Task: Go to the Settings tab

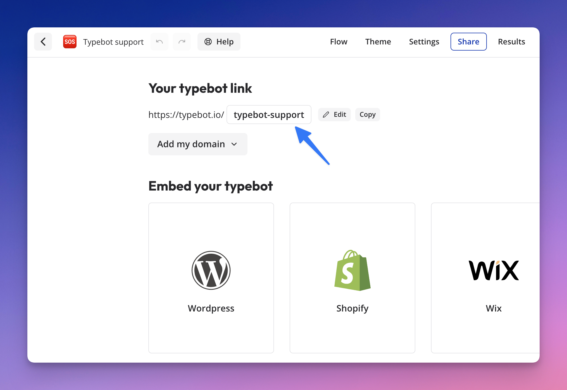Action: point(424,41)
